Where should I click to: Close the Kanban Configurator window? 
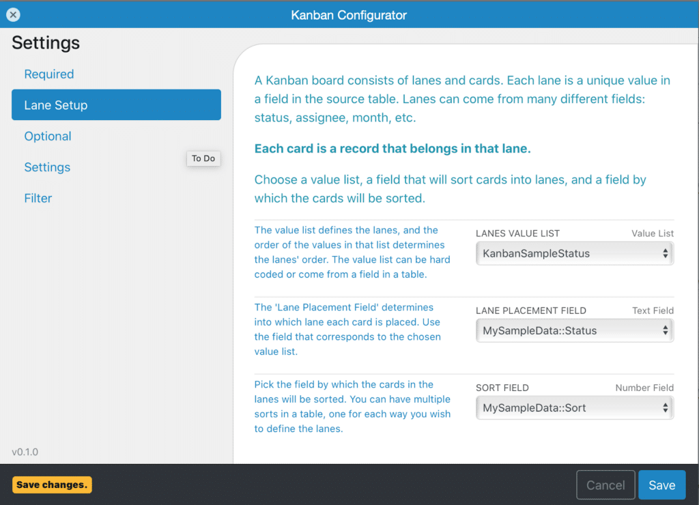14,15
